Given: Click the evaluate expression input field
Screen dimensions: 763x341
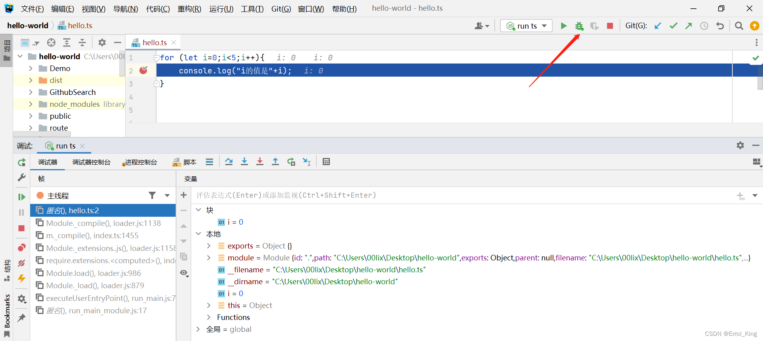Looking at the screenshot, I should [x=463, y=195].
